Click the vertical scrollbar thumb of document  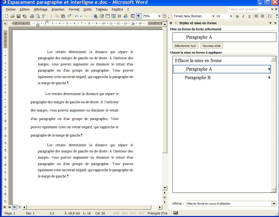point(165,90)
